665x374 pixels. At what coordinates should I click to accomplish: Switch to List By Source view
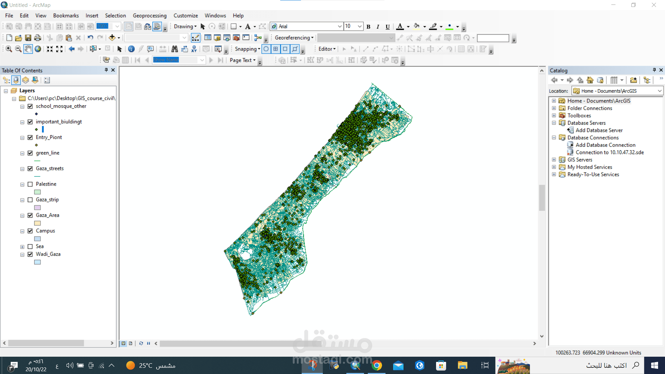coord(16,80)
